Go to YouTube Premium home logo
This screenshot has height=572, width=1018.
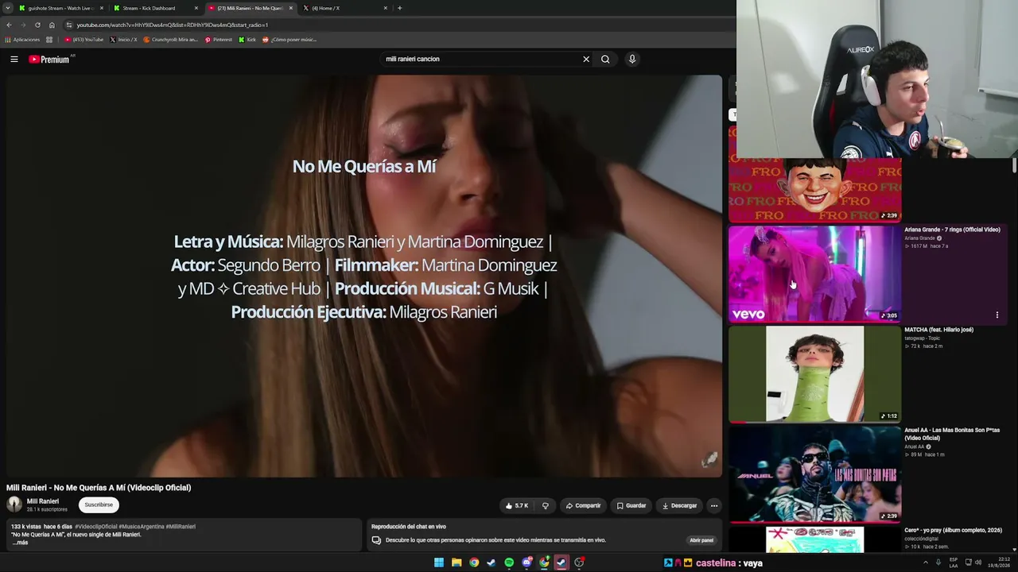(49, 59)
